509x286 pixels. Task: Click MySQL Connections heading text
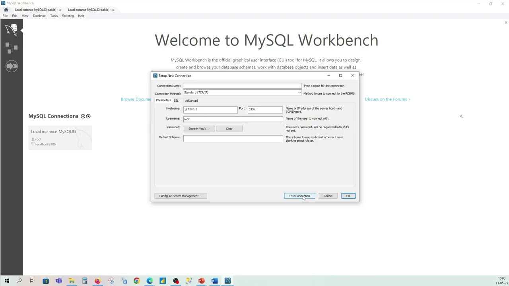click(x=53, y=116)
